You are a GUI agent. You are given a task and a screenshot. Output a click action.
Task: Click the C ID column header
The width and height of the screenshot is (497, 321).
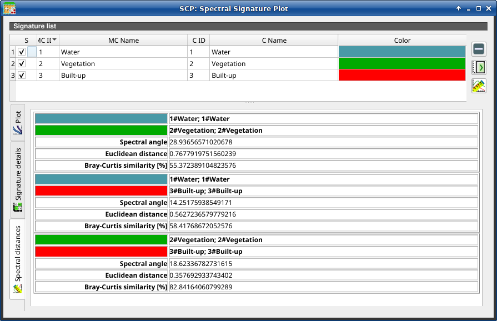198,40
